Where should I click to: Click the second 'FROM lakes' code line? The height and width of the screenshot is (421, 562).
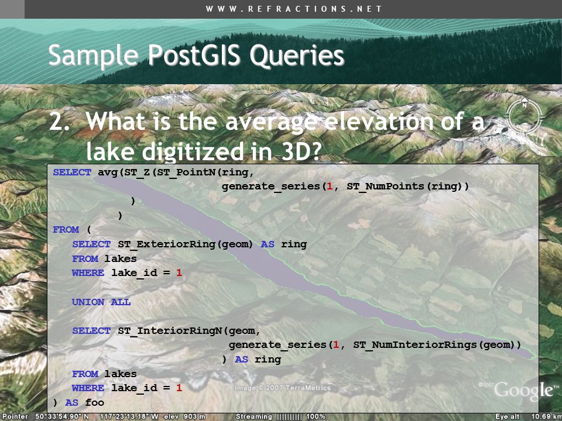pyautogui.click(x=104, y=374)
